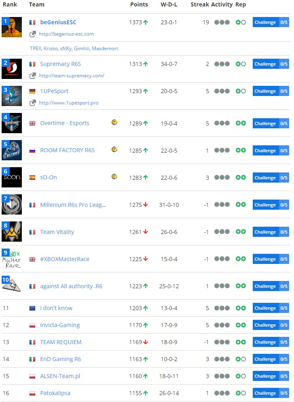Click the streak value 19
This screenshot has width=294, height=402.
[206, 22]
